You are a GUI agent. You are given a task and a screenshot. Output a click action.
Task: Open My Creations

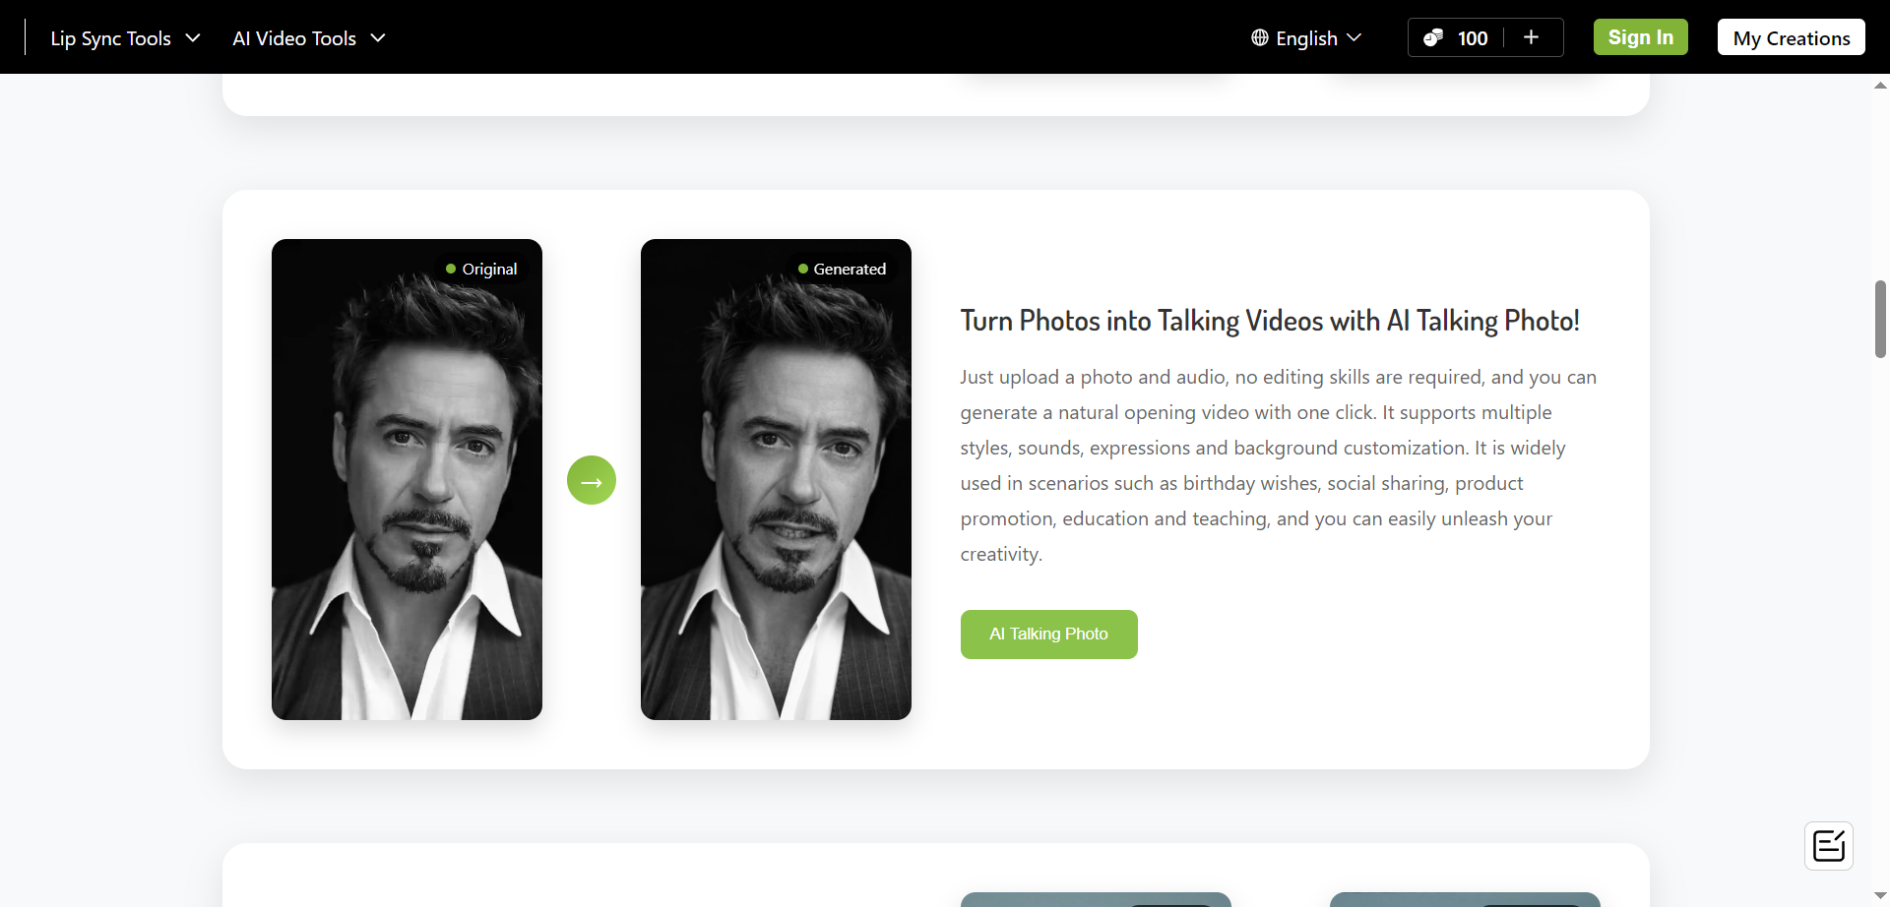coord(1791,37)
